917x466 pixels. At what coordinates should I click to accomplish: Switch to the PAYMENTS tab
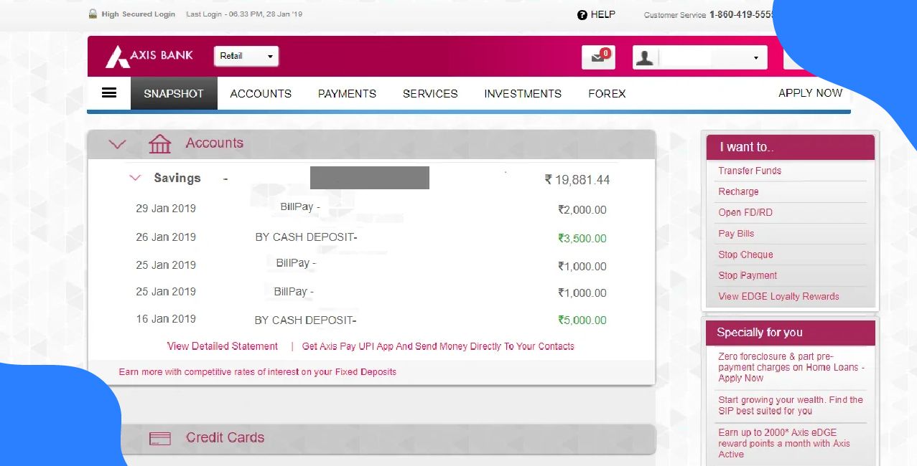point(347,93)
